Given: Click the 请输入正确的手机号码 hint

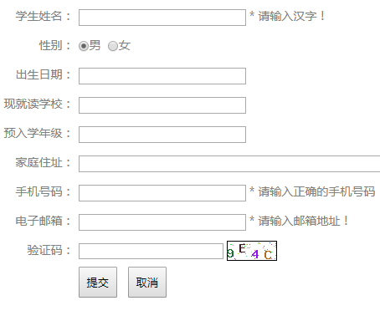Looking at the screenshot, I should [316, 191].
